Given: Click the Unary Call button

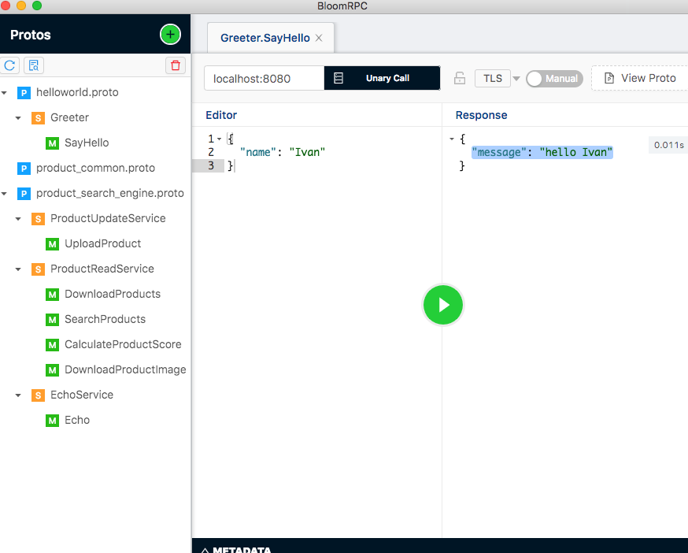Looking at the screenshot, I should 382,78.
